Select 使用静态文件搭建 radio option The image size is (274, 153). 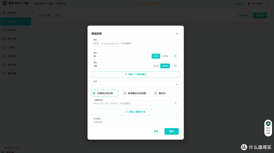pyautogui.click(x=135, y=93)
